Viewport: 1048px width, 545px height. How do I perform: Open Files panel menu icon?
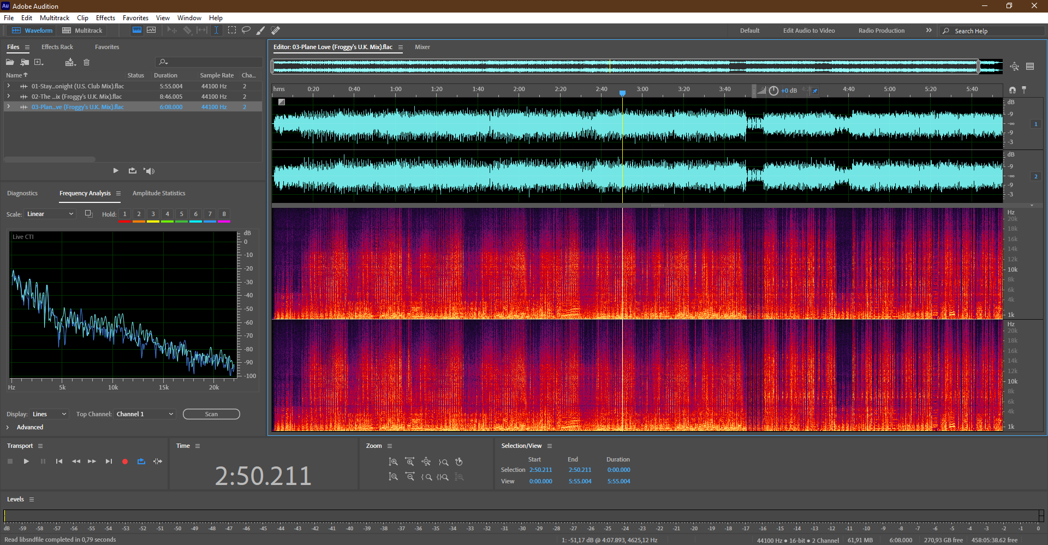[x=27, y=47]
